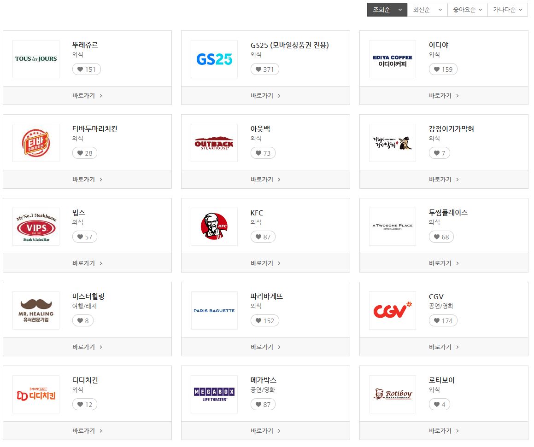
Task: Go to CGV via 바로가기
Action: click(444, 347)
